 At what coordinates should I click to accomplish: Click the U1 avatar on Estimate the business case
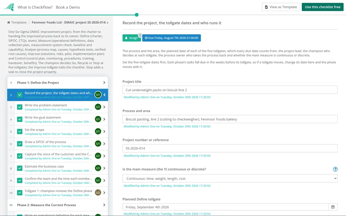point(98,168)
